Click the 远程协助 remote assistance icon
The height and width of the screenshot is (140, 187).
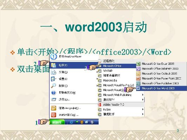tap(100, 61)
